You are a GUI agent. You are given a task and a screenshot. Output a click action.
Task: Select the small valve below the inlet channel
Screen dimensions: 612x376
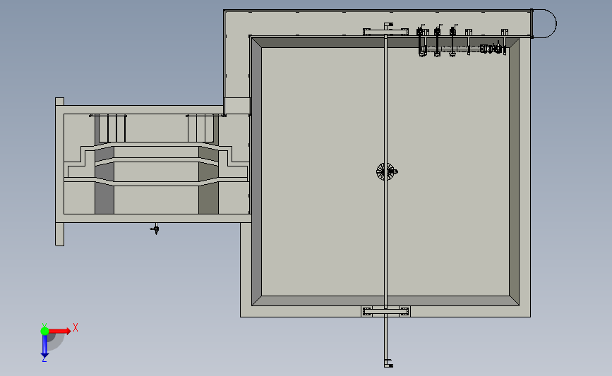[x=155, y=229]
